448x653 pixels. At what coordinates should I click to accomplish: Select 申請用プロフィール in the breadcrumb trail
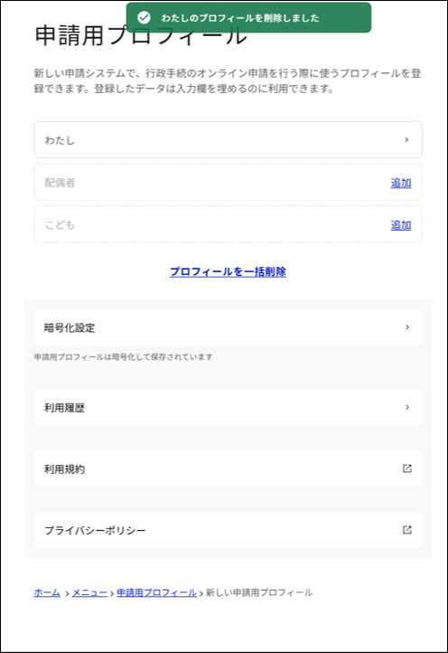coord(156,592)
